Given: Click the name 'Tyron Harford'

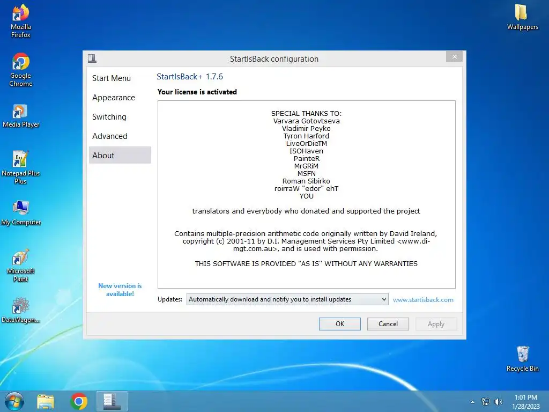Looking at the screenshot, I should [306, 136].
